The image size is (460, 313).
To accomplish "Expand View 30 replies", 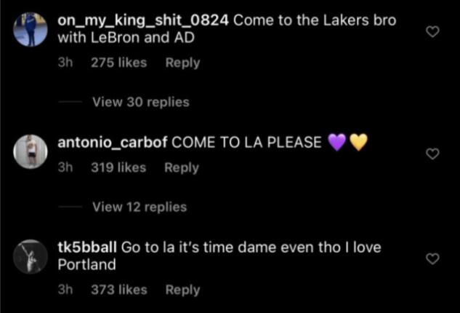I will [x=140, y=103].
